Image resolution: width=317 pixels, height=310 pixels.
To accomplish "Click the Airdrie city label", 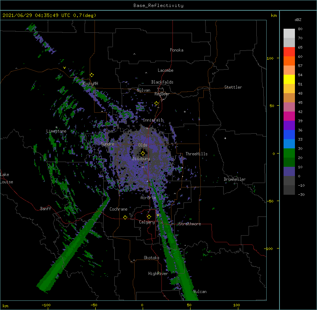I will pos(149,198).
